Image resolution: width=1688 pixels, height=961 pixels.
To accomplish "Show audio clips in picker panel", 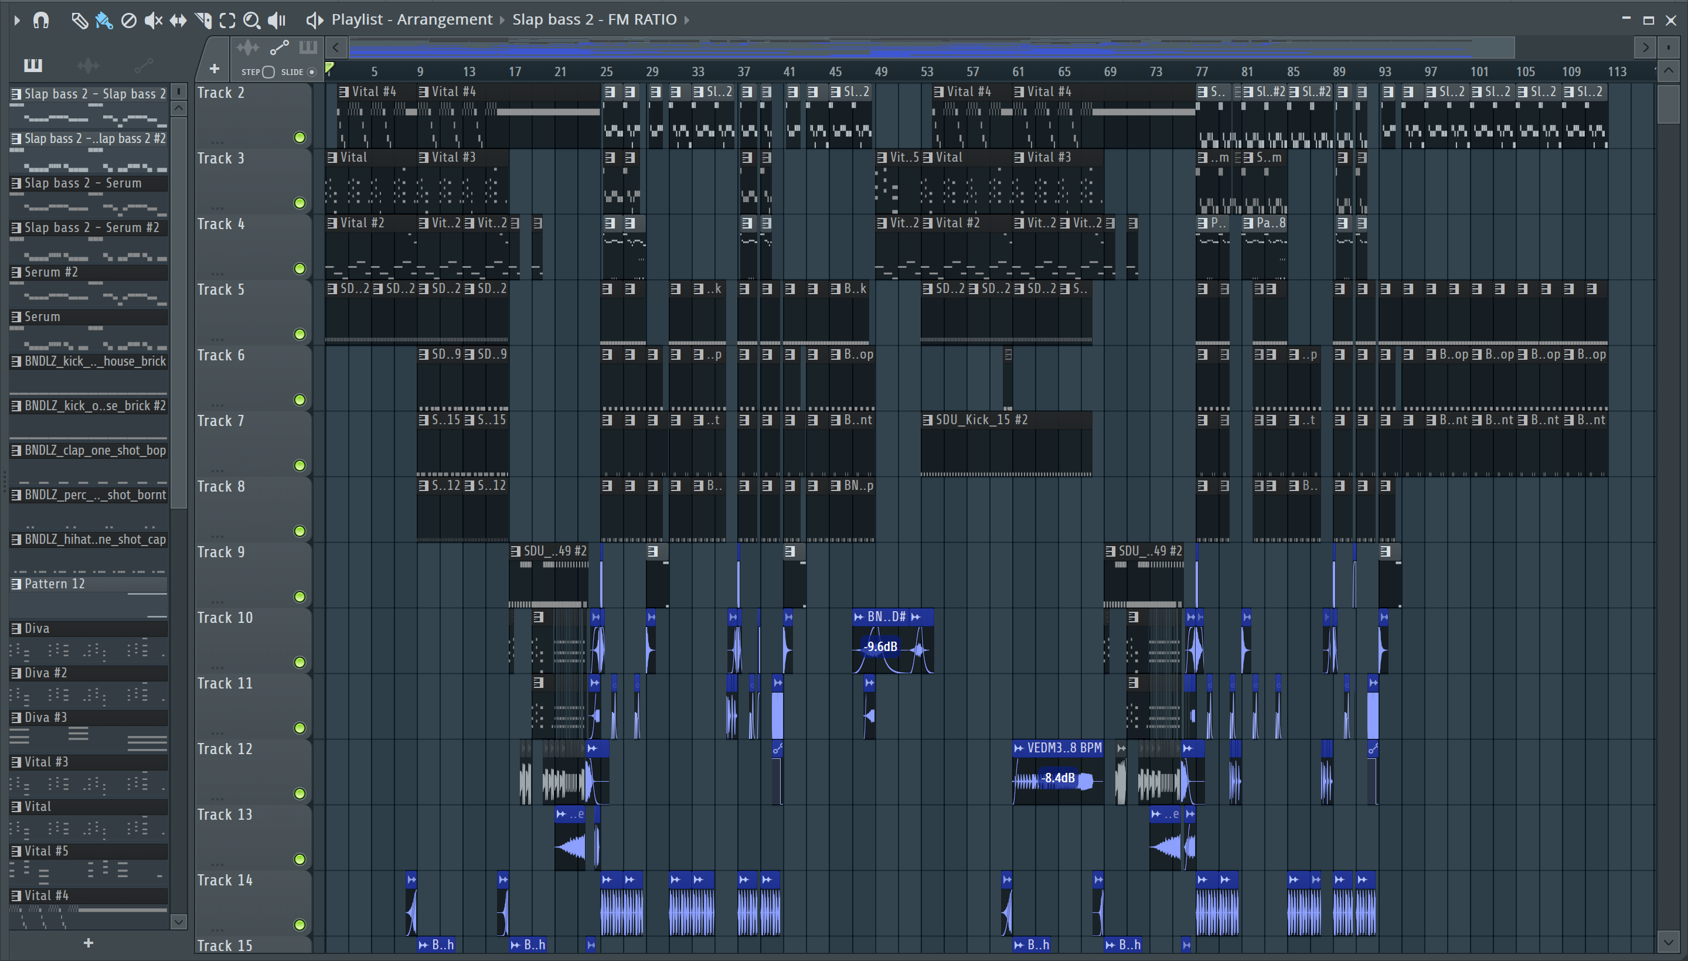I will pos(88,64).
